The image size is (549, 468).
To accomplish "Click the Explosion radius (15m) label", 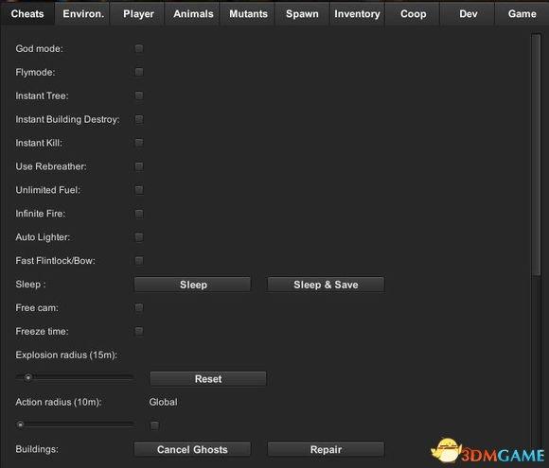I will tap(66, 355).
